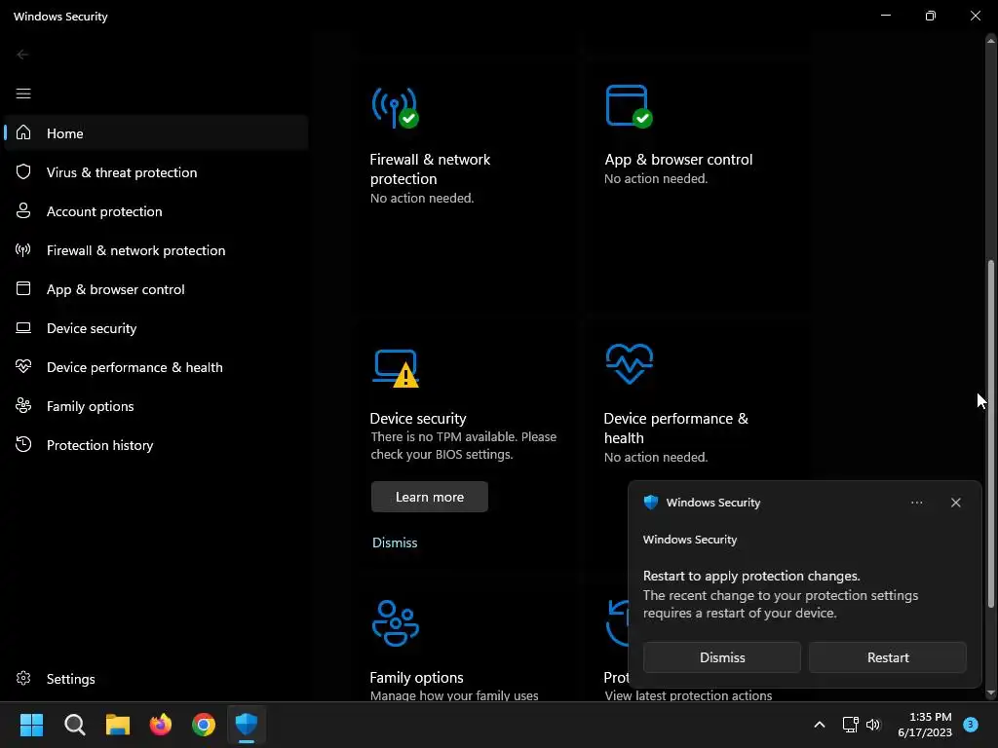Screen dimensions: 998x748
Task: Launch Google Chrome from the taskbar
Action: pos(204,725)
